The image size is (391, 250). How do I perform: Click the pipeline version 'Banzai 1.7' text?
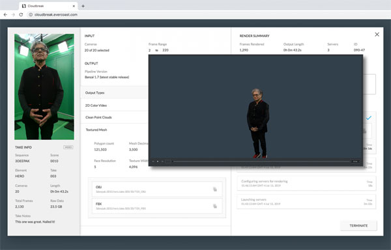[107, 77]
